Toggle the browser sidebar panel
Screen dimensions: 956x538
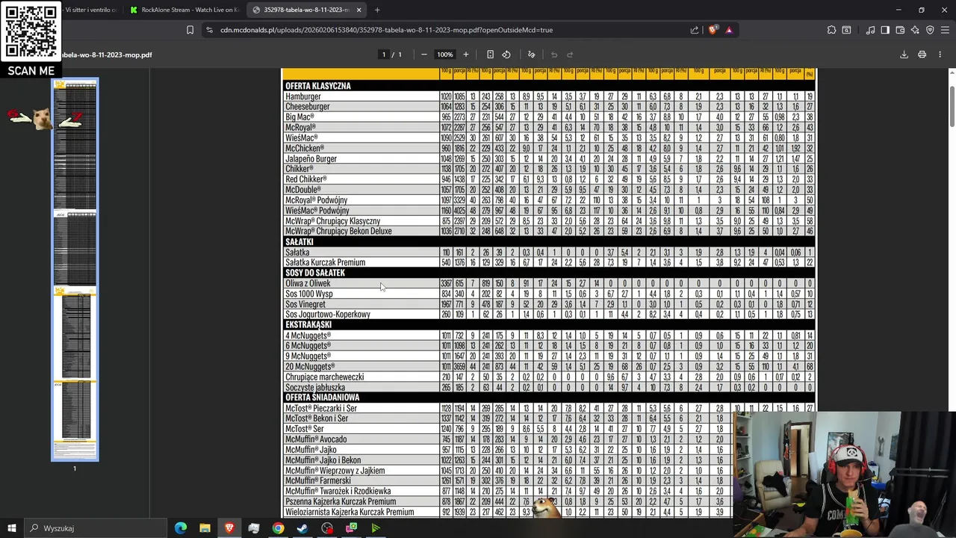[x=885, y=30]
